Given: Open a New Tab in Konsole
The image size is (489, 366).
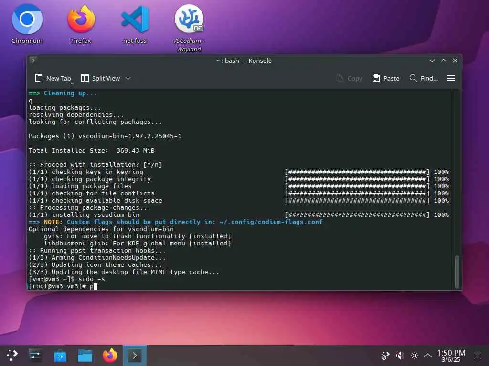Looking at the screenshot, I should click(x=53, y=79).
